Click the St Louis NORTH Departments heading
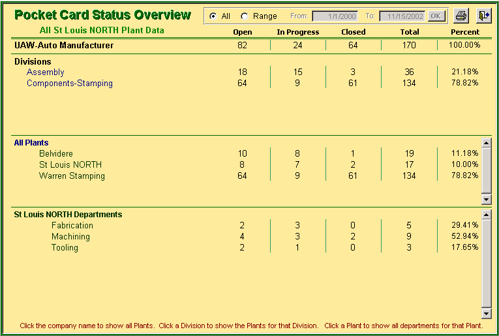The width and height of the screenshot is (499, 336). click(x=68, y=215)
